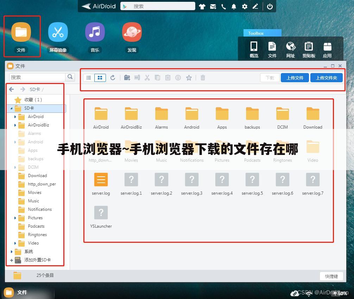
Task: Refresh the file list
Action: 113,78
